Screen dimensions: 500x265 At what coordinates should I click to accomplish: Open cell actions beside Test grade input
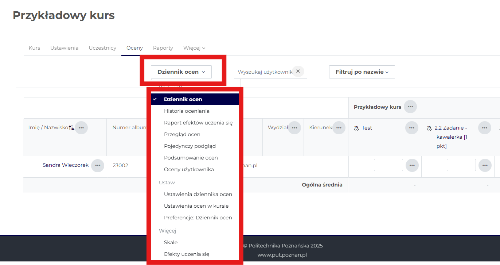(x=411, y=165)
